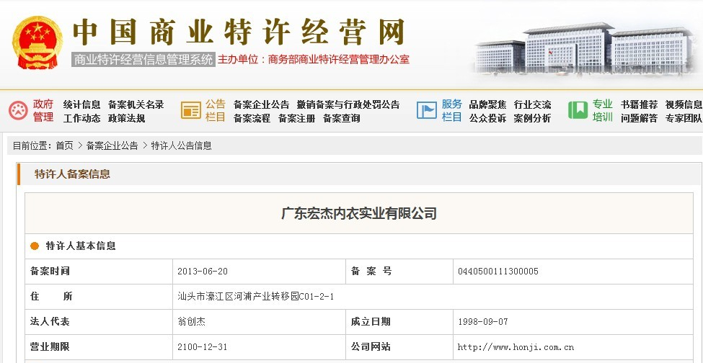703x363 pixels.
Task: Click the national emblem logo
Action: tap(37, 42)
